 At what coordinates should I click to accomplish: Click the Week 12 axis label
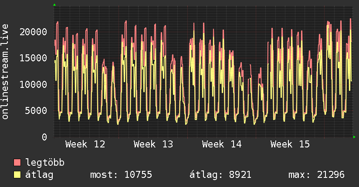tap(85, 144)
